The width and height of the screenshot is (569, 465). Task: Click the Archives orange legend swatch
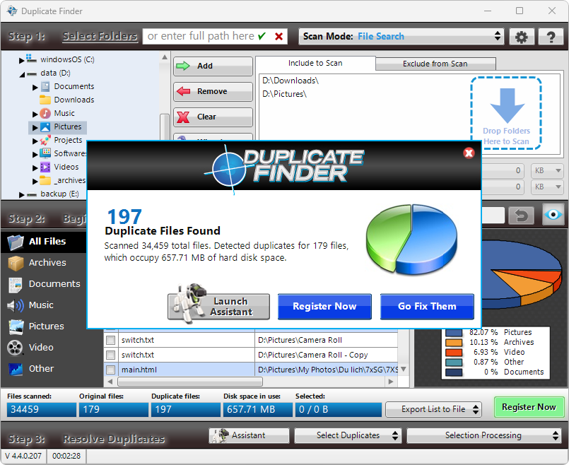(x=454, y=343)
